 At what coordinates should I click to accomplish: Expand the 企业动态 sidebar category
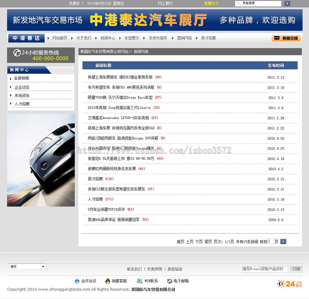(x=21, y=87)
